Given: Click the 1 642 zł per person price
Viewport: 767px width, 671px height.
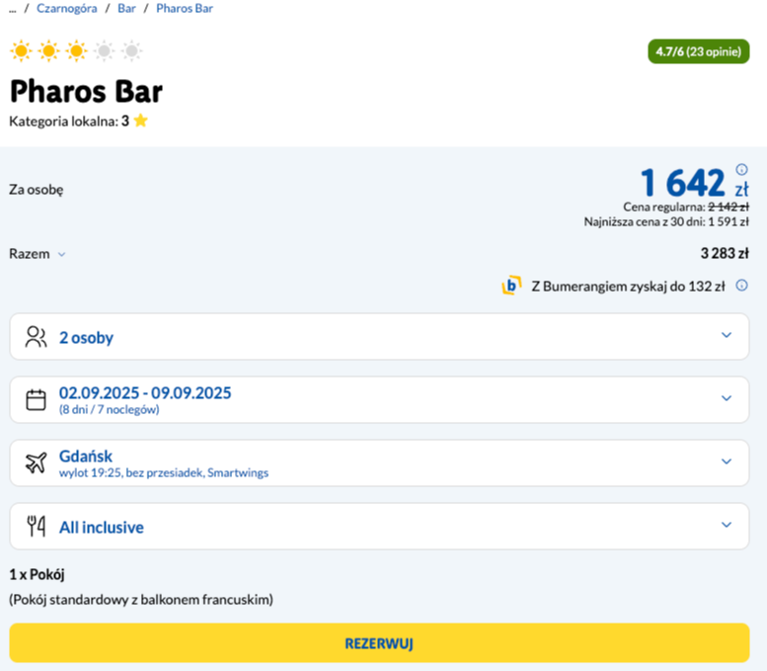Looking at the screenshot, I should coord(694,183).
